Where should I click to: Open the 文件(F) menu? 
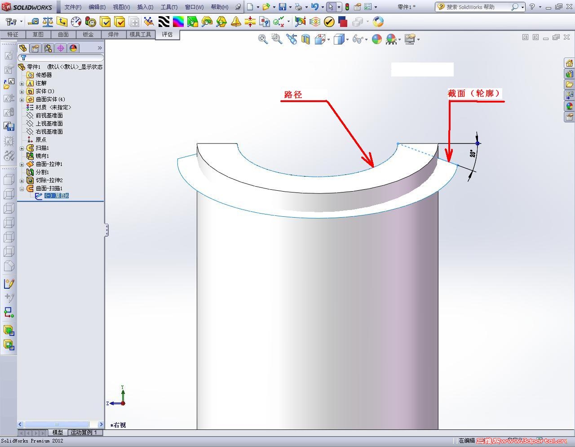point(73,7)
